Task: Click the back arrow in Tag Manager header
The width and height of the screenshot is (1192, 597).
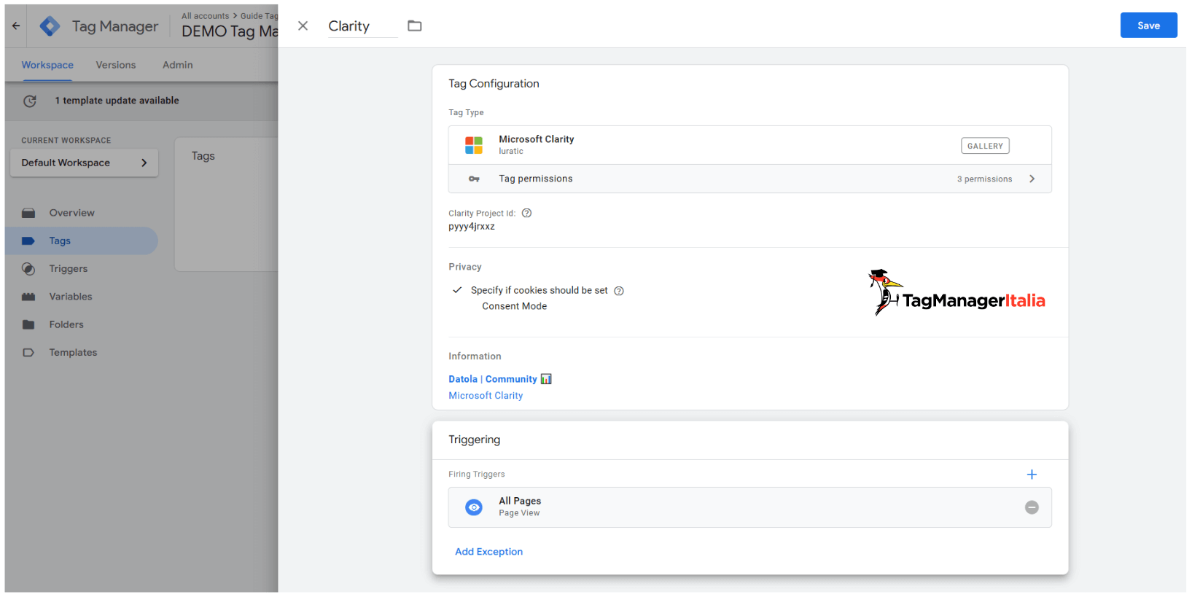Action: click(x=16, y=26)
